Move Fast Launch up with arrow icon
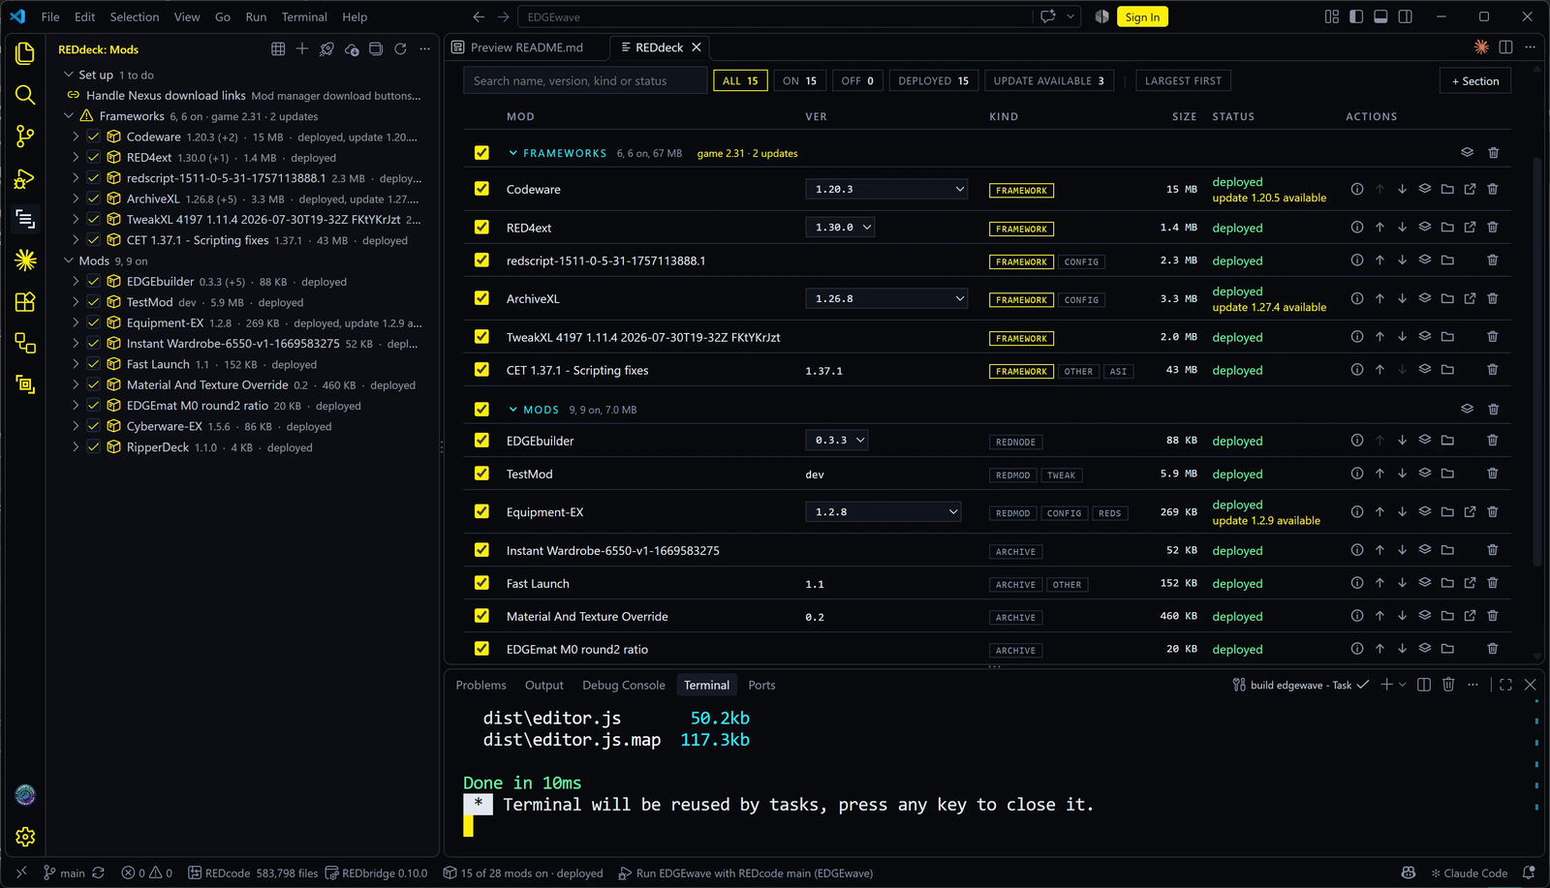The height and width of the screenshot is (888, 1550). [1379, 583]
